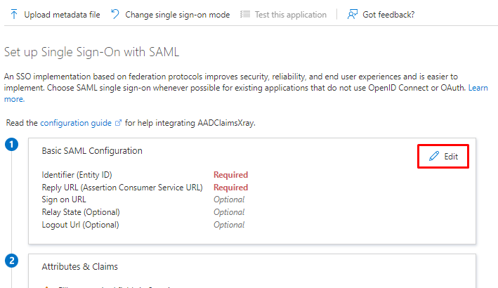The width and height of the screenshot is (498, 288).
Task: Click the Identifier (Entity ID) field label
Action: pyautogui.click(x=77, y=175)
